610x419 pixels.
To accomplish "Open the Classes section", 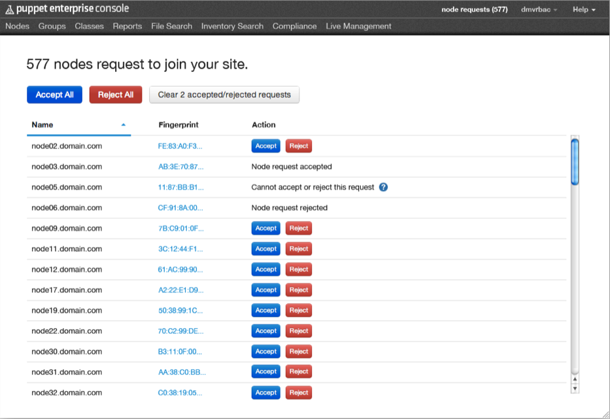I will click(x=89, y=26).
